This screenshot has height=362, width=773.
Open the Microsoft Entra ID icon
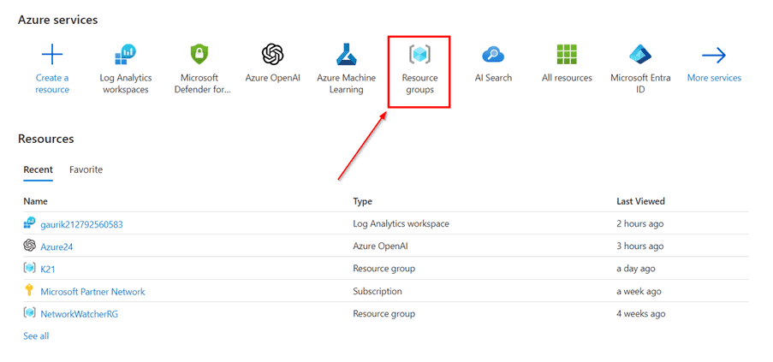tap(640, 56)
